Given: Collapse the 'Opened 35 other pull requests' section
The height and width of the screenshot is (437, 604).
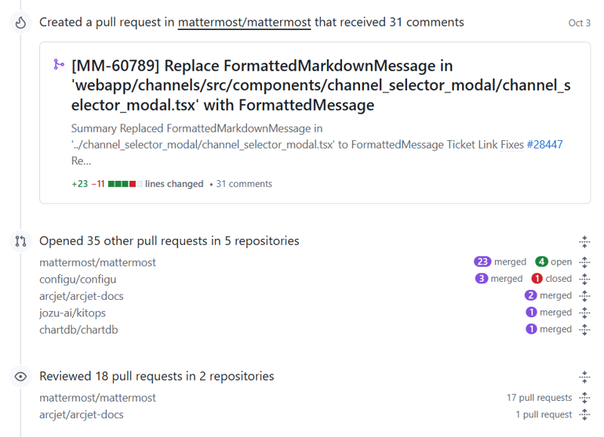Looking at the screenshot, I should tap(584, 242).
